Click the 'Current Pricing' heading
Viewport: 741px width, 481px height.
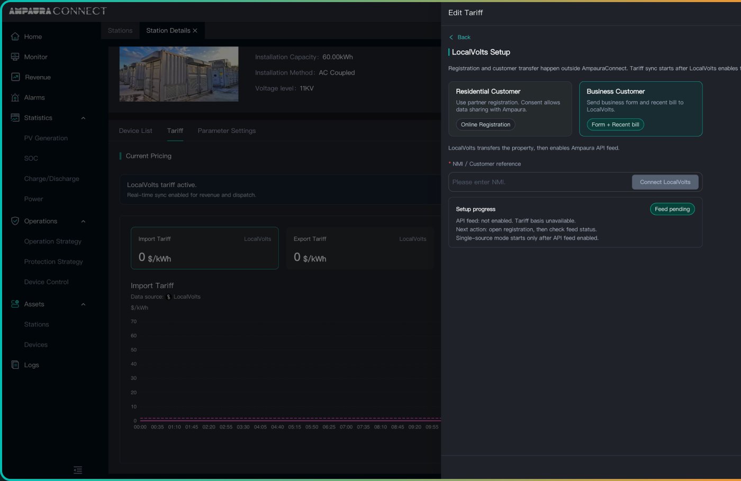(x=148, y=156)
